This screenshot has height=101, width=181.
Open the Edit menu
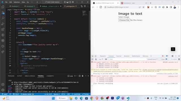click(10, 2)
